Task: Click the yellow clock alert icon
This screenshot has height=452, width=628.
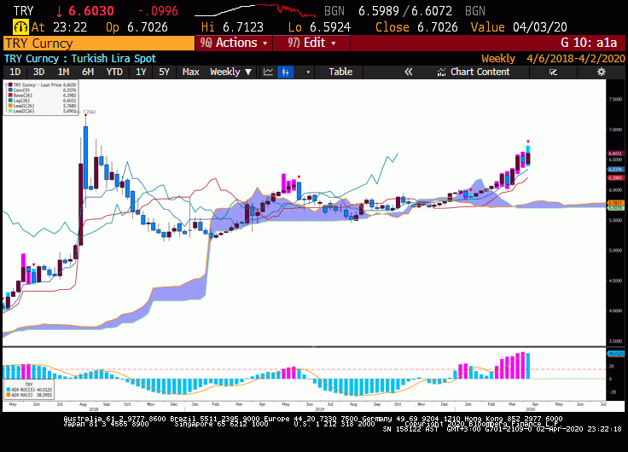Action: (20, 27)
